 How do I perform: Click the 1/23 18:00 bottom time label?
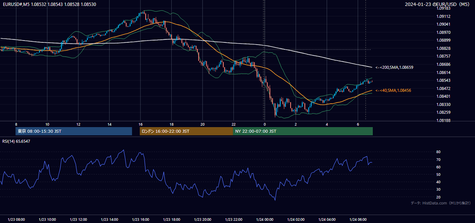pyautogui.click(x=171, y=220)
